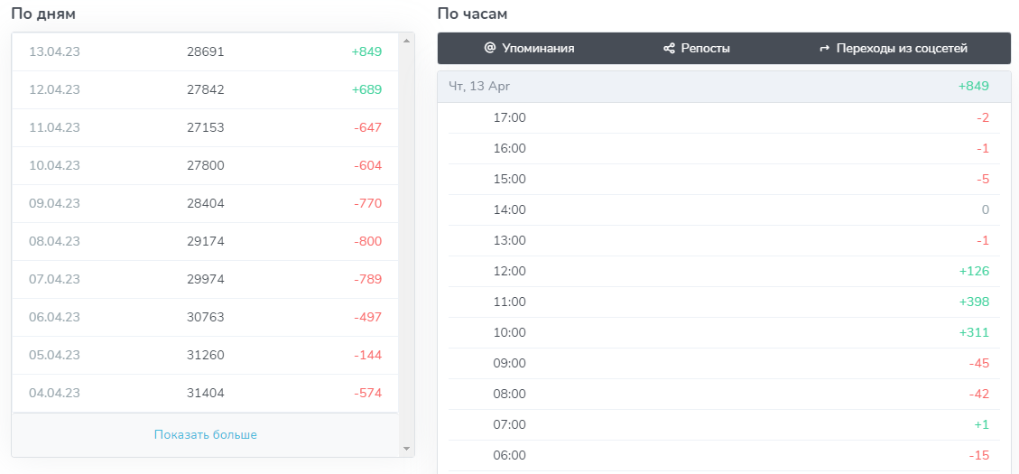1019x474 pixels.
Task: Select the 10.04.23 date row
Action: pyautogui.click(x=206, y=166)
